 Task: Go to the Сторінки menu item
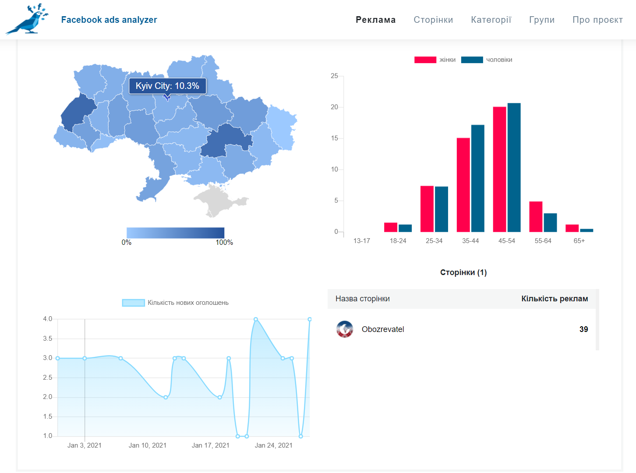click(433, 20)
